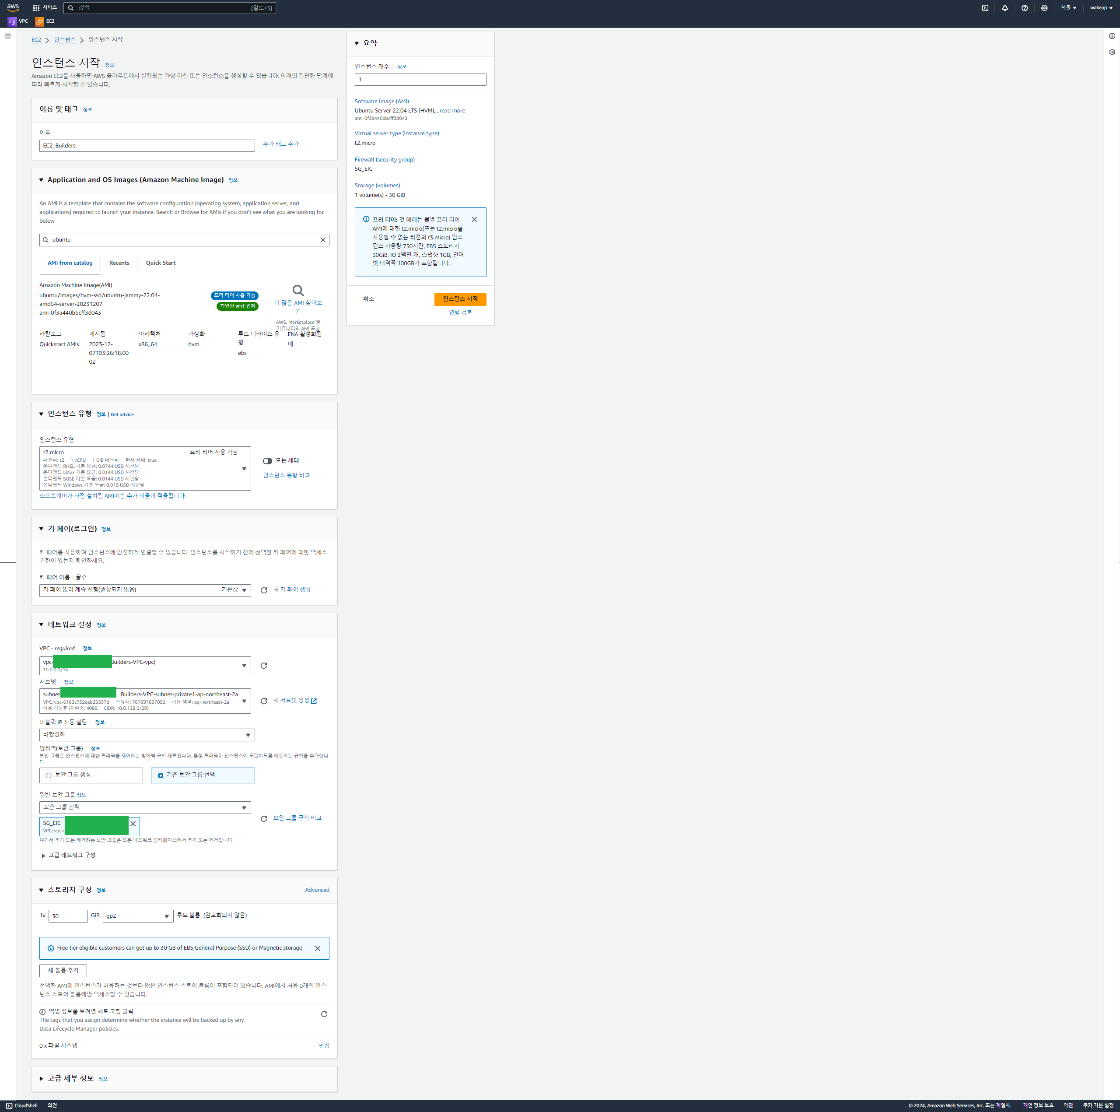1120x1112 pixels.
Task: Click the magnifier to browse more AMIs
Action: [298, 291]
